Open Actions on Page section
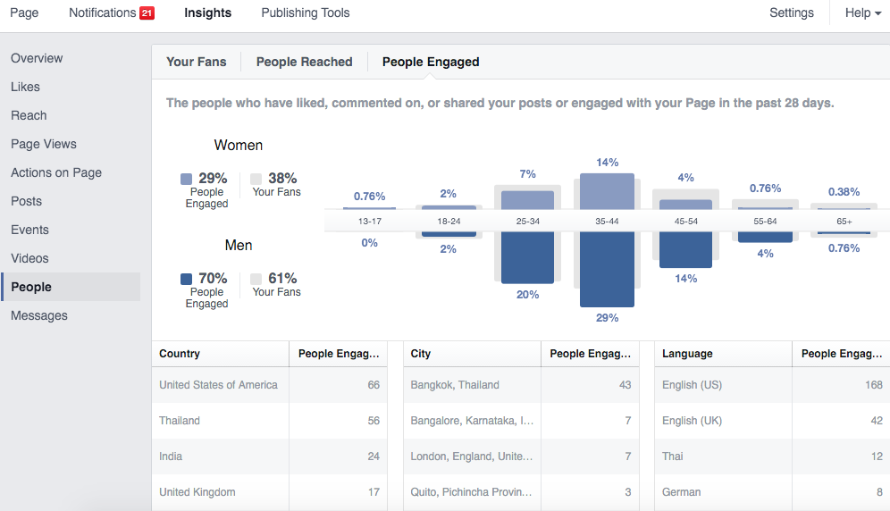 pyautogui.click(x=56, y=172)
